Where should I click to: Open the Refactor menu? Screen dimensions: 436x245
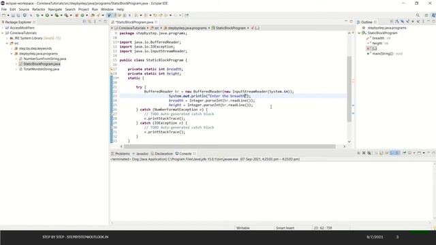(x=39, y=9)
